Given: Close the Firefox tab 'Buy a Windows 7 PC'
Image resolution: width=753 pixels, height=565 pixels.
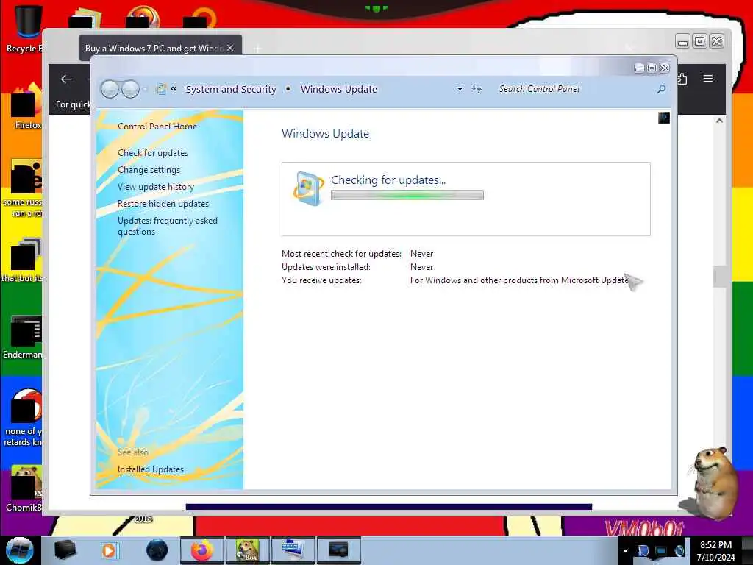Looking at the screenshot, I should [230, 48].
